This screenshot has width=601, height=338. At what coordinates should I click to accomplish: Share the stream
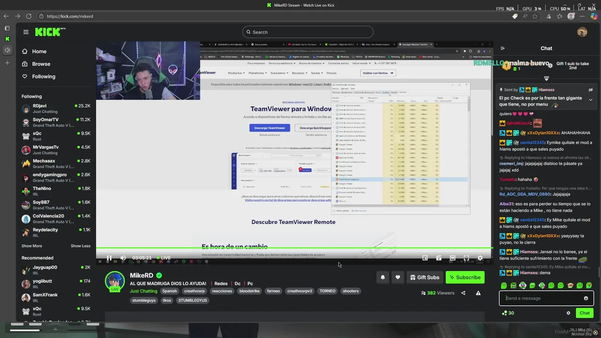click(463, 293)
